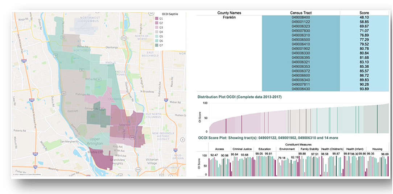Image resolution: width=393 pixels, height=194 pixels.
Task: Highlight the Q7 dark green legend swatch
Action: 157,45
